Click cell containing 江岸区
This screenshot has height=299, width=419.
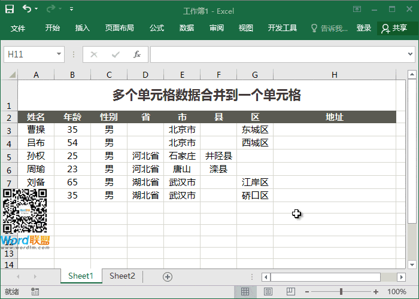coord(255,182)
